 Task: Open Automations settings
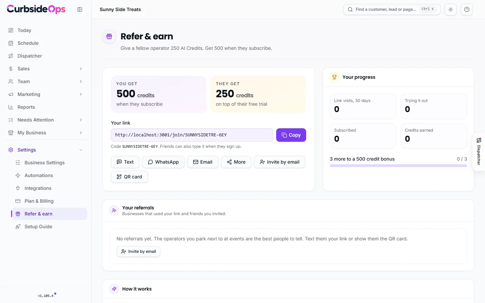point(49,175)
